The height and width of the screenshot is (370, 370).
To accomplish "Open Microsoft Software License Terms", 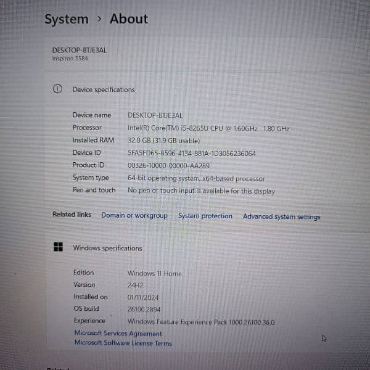I will 123,343.
